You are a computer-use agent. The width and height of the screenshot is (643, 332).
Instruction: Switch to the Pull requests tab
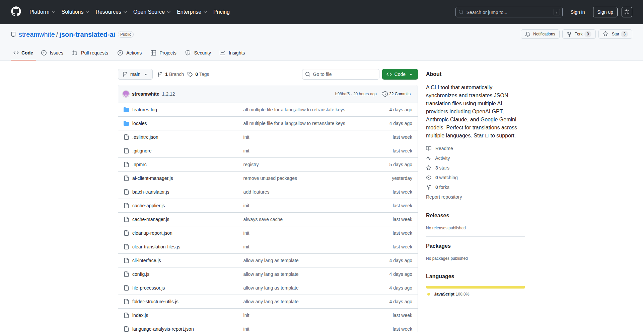click(x=90, y=53)
